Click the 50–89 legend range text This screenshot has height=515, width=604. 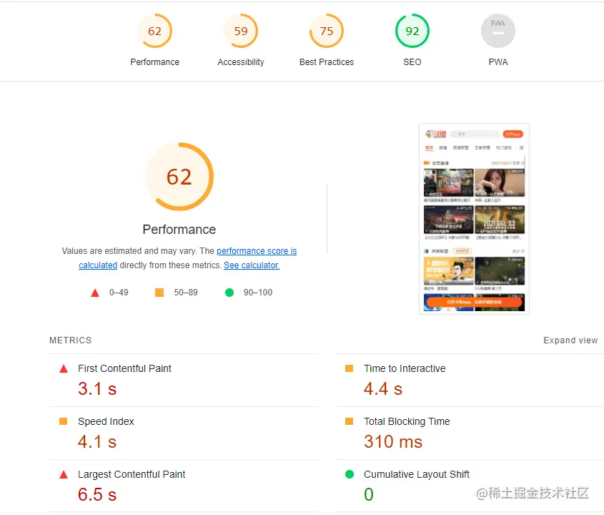[x=186, y=293]
